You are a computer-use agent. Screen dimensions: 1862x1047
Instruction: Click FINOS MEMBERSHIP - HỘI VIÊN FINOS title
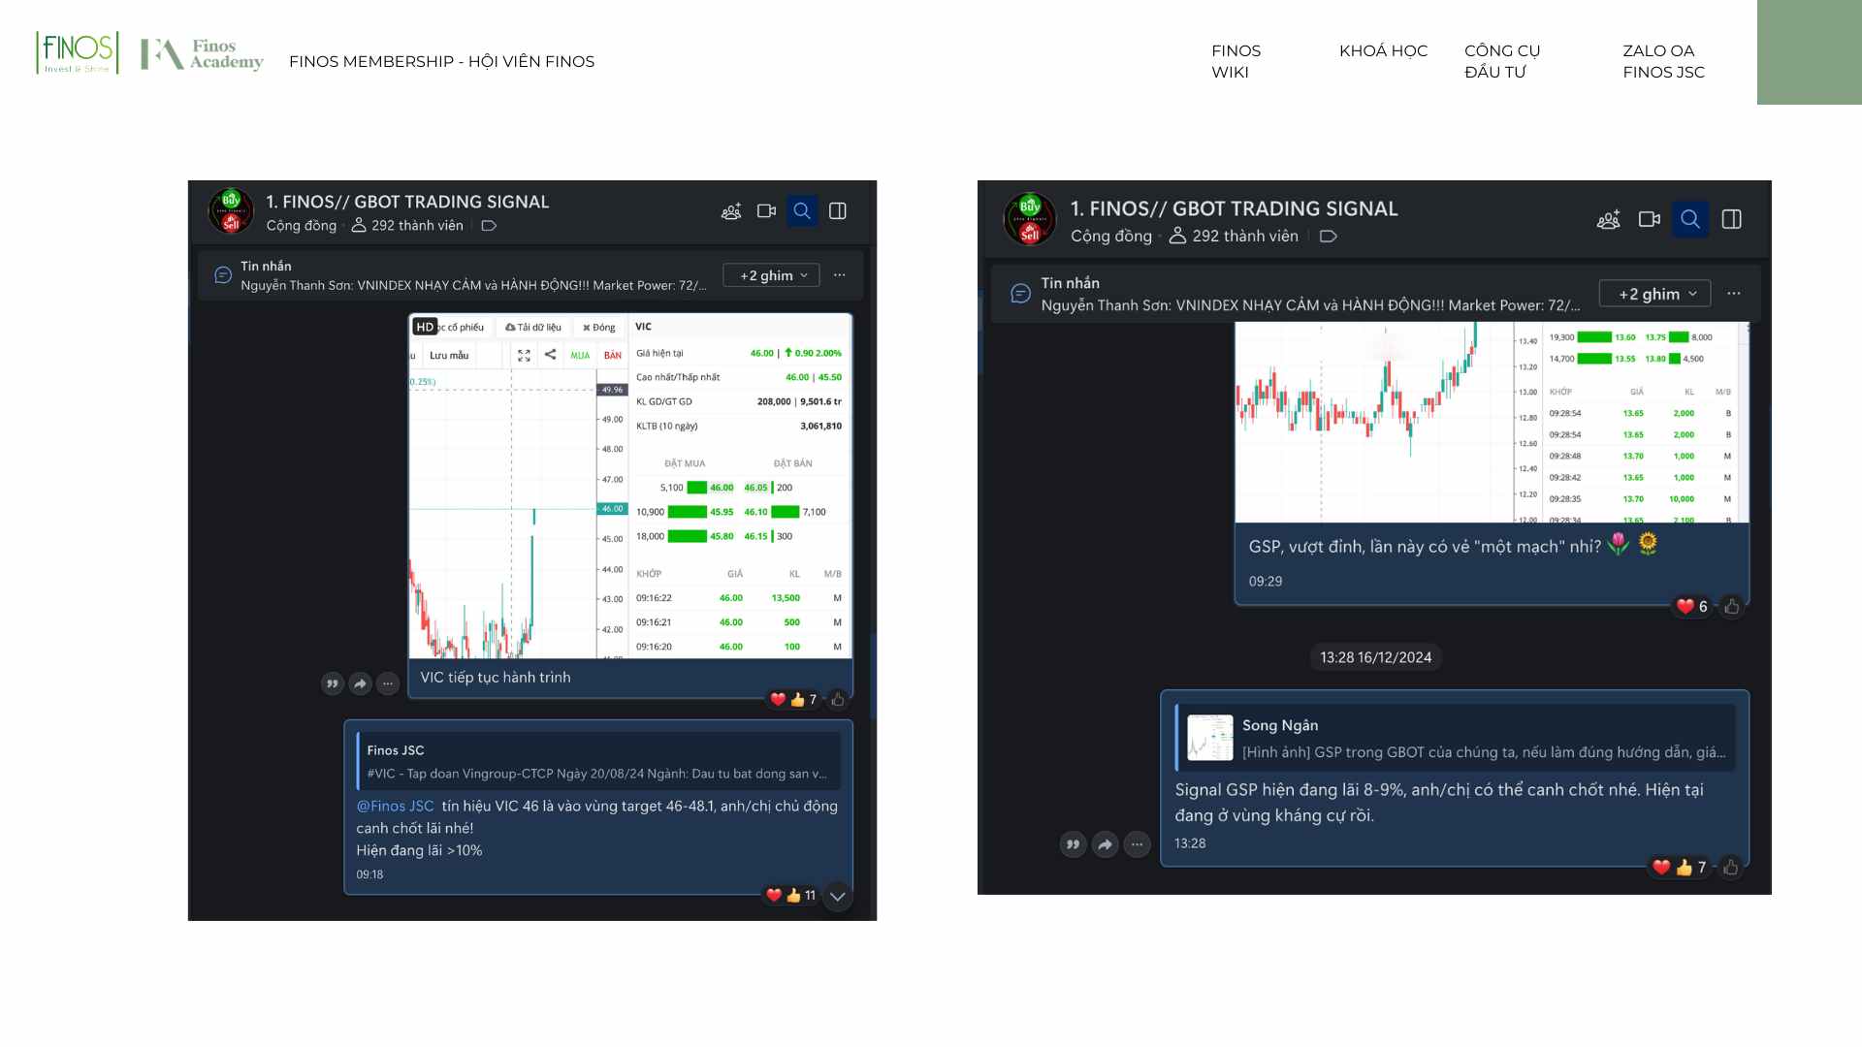tap(441, 61)
